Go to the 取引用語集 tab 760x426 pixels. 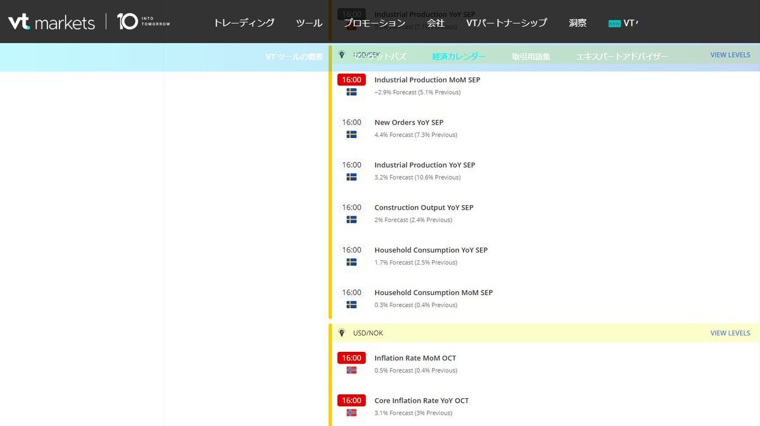531,56
